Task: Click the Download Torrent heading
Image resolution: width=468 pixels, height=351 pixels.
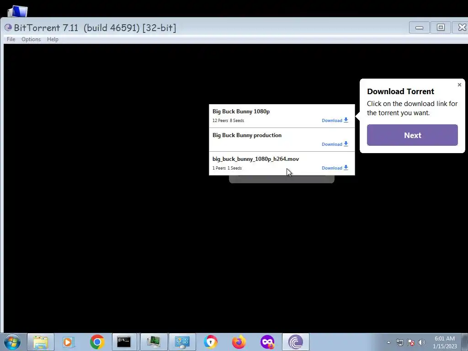Action: (x=400, y=91)
